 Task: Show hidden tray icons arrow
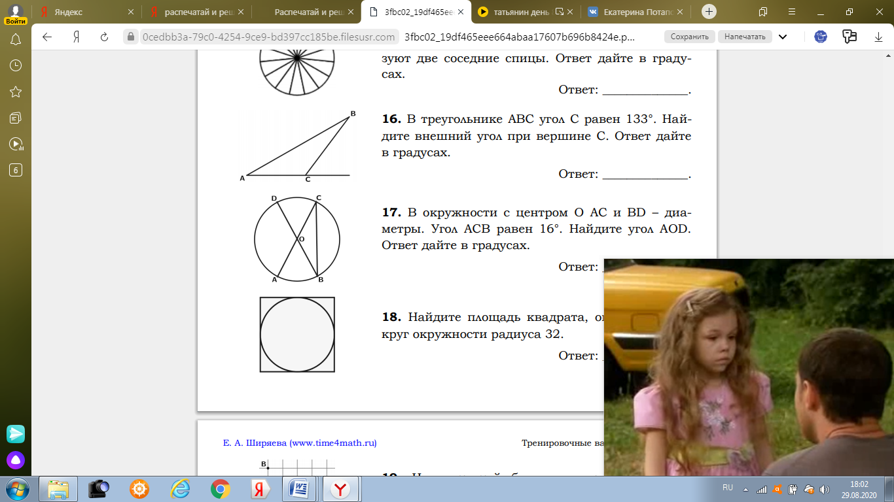(747, 489)
